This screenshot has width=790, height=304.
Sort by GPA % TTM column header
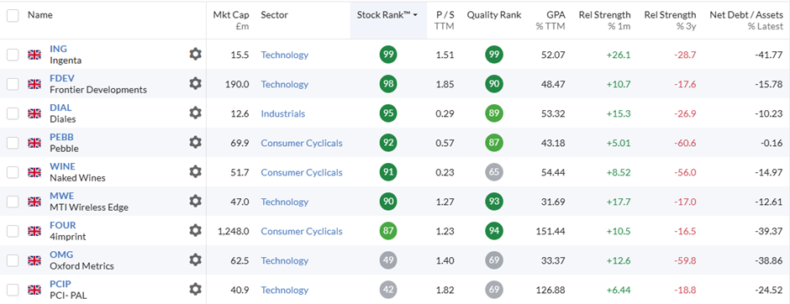pos(550,20)
